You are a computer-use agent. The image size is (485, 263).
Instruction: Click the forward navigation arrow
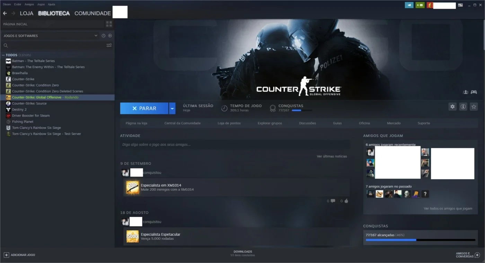[x=13, y=13]
